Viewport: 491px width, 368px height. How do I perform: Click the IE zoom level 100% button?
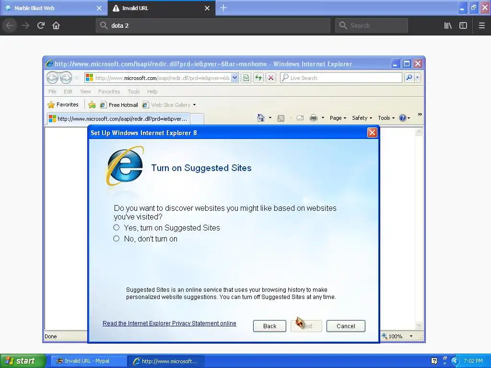coord(392,336)
